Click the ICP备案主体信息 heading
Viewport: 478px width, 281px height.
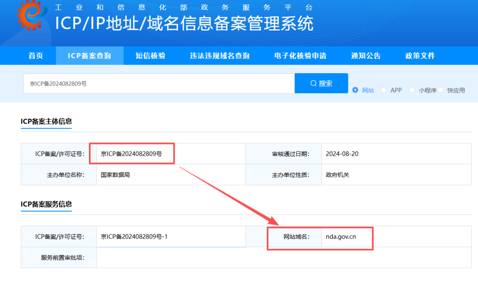click(46, 121)
